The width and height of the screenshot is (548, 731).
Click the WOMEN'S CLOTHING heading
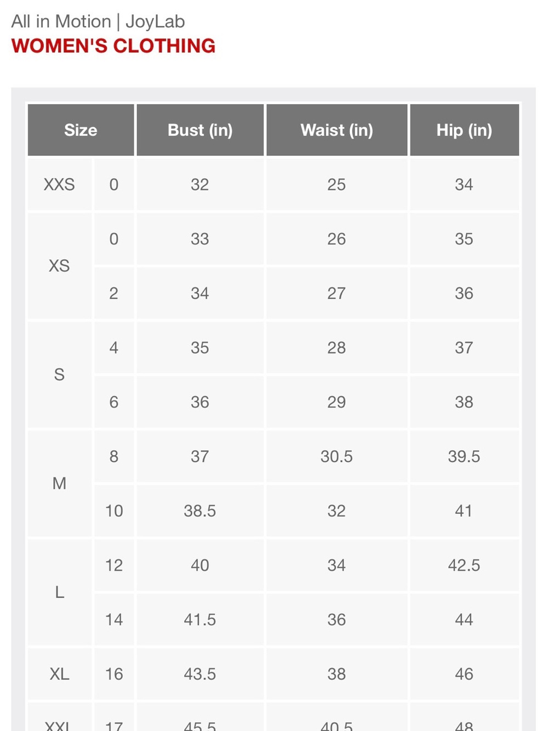113,46
